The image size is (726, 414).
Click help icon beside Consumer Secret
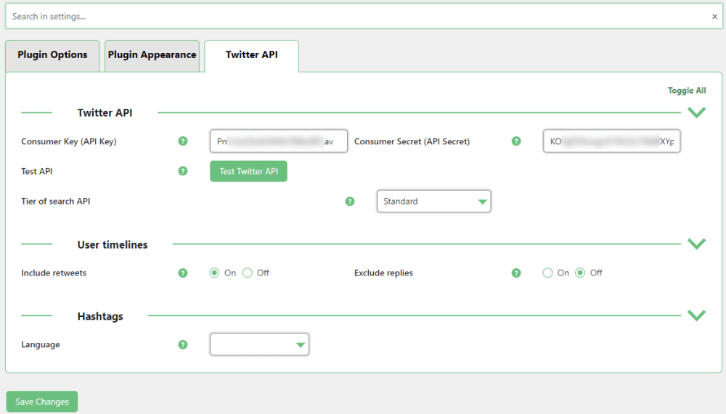pyautogui.click(x=516, y=141)
